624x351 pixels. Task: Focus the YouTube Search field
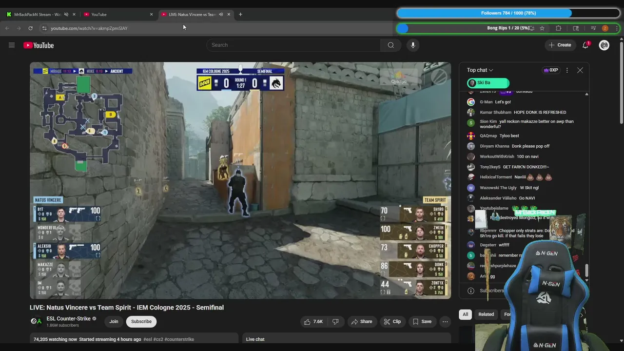coord(293,45)
